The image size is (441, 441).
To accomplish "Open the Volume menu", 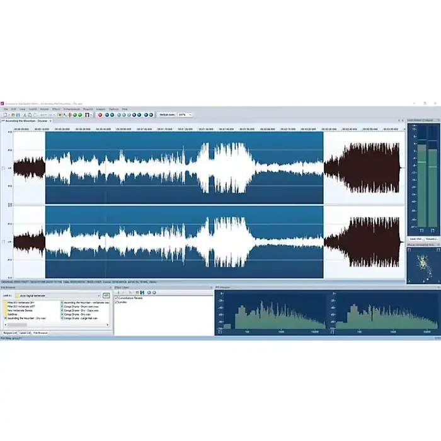I will (x=44, y=109).
